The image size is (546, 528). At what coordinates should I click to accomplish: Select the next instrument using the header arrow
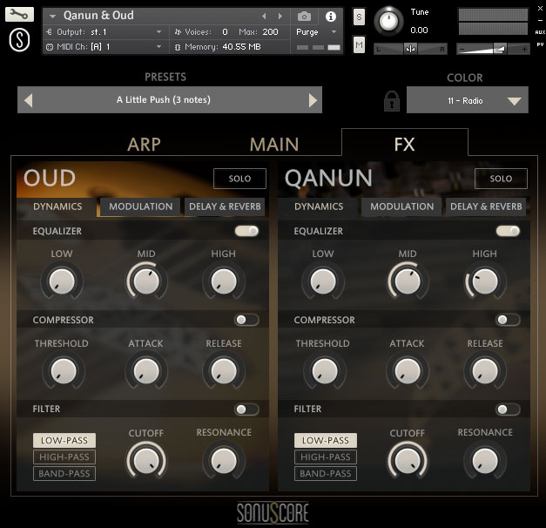pos(280,16)
